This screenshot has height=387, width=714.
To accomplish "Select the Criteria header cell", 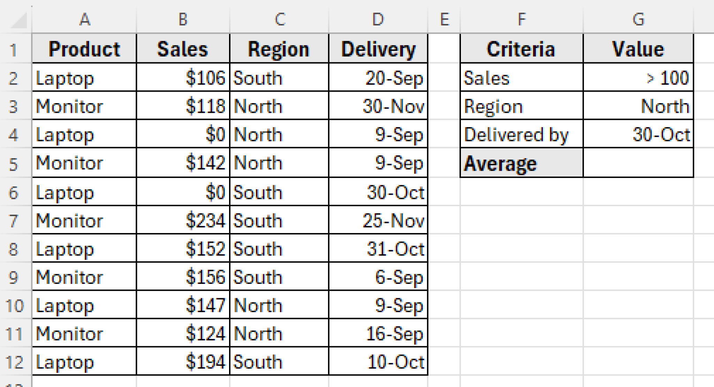I will click(x=521, y=49).
